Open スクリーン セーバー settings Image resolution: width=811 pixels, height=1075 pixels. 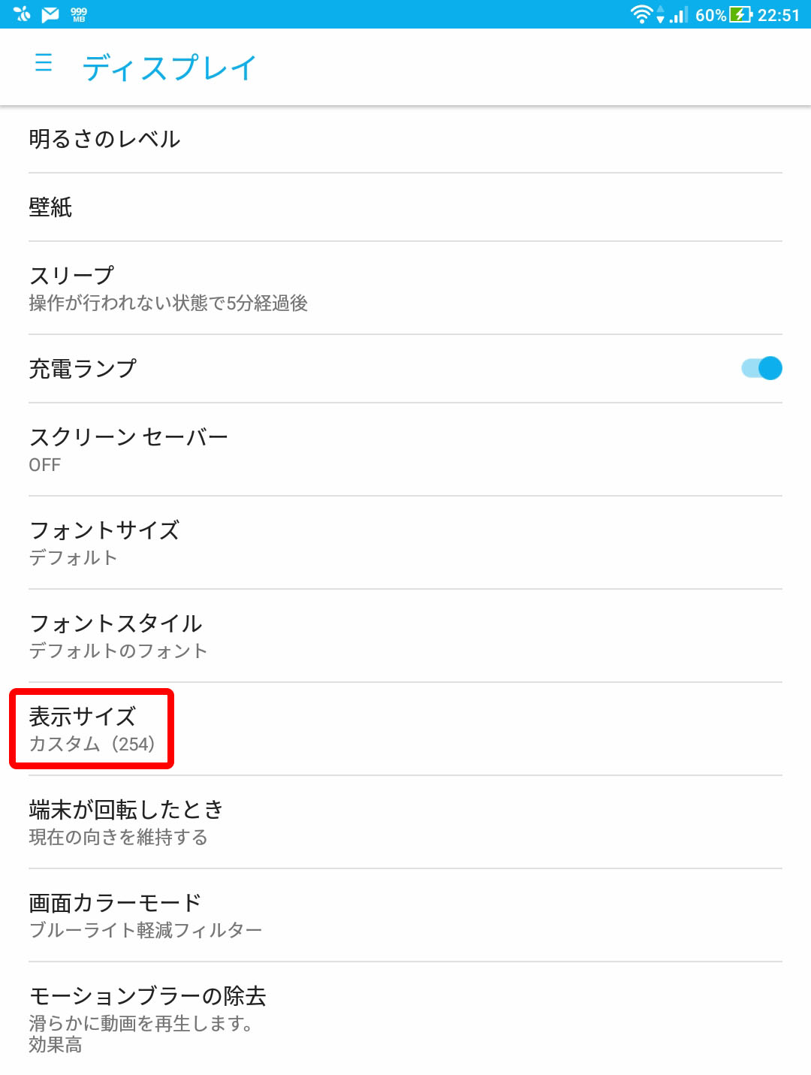tap(405, 449)
